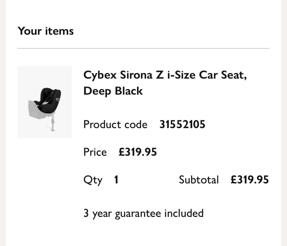Click "3 year guarantee included" text
This screenshot has height=246, width=287.
[143, 214]
